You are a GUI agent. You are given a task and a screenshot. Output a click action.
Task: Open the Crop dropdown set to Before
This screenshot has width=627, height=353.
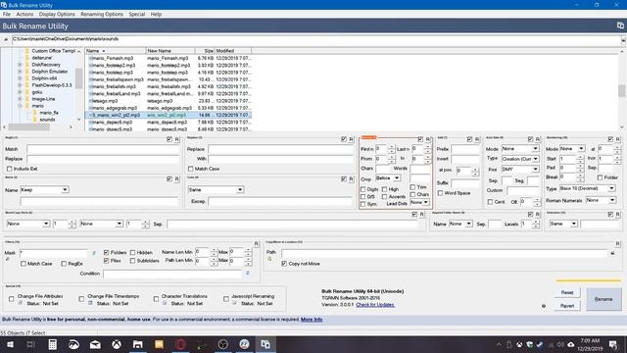pyautogui.click(x=388, y=178)
